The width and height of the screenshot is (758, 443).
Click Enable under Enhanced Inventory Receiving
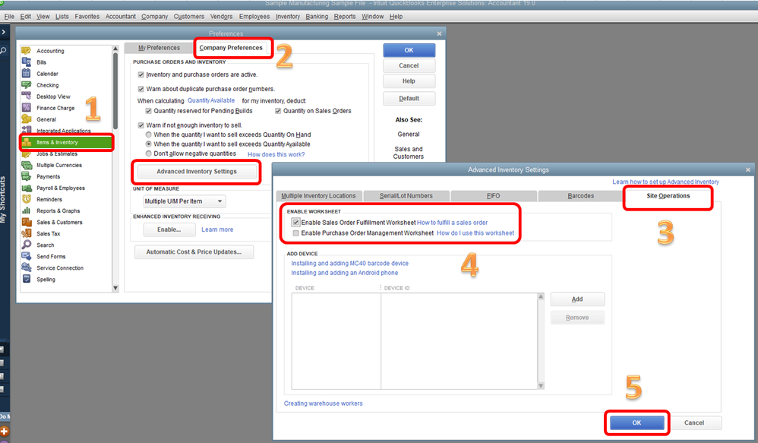[x=169, y=229]
